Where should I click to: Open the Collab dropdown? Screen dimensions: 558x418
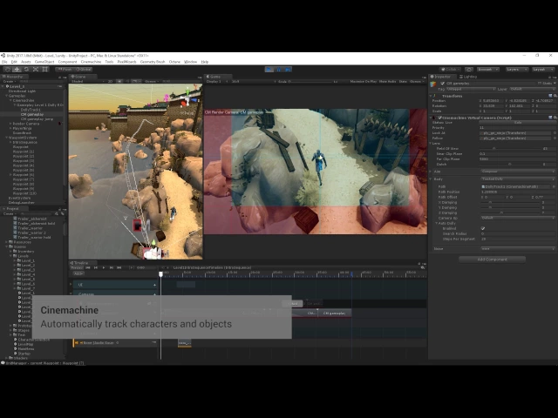451,70
